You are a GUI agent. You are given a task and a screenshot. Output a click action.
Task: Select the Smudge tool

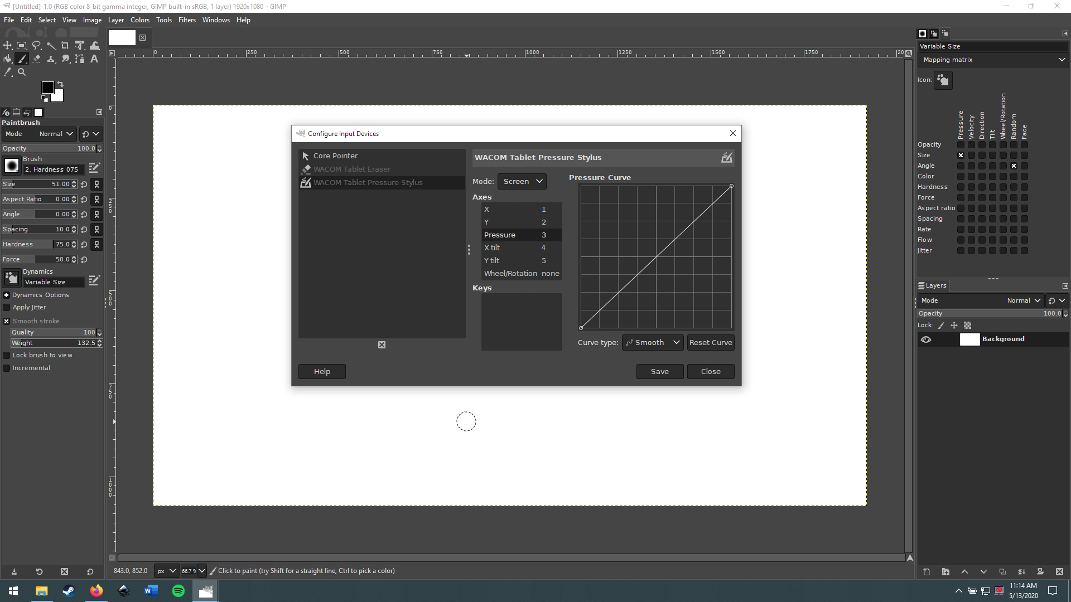click(65, 59)
